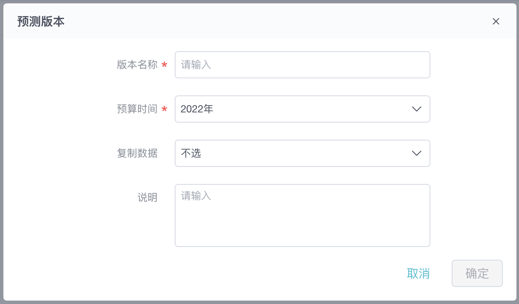
Task: Click the 版本名称 field label
Action: [x=137, y=65]
